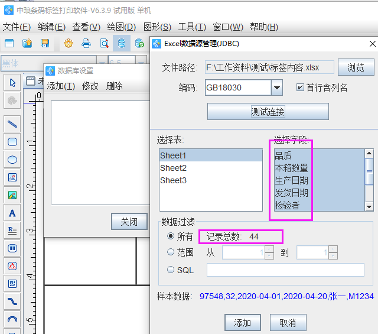Select the draw line tool
The width and height of the screenshot is (378, 334).
pos(12,124)
